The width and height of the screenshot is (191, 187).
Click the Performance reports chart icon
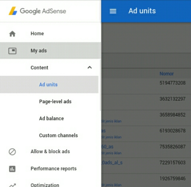tap(12, 169)
